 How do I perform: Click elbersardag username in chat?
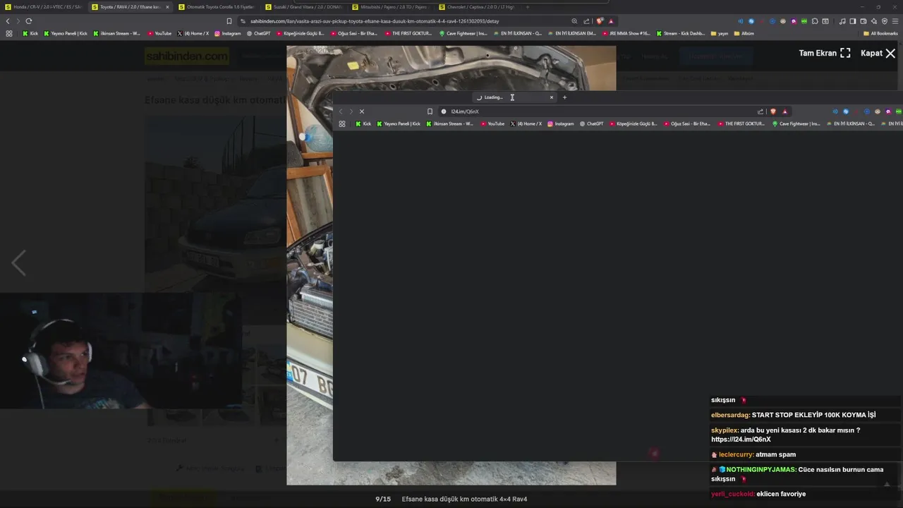[x=730, y=415]
